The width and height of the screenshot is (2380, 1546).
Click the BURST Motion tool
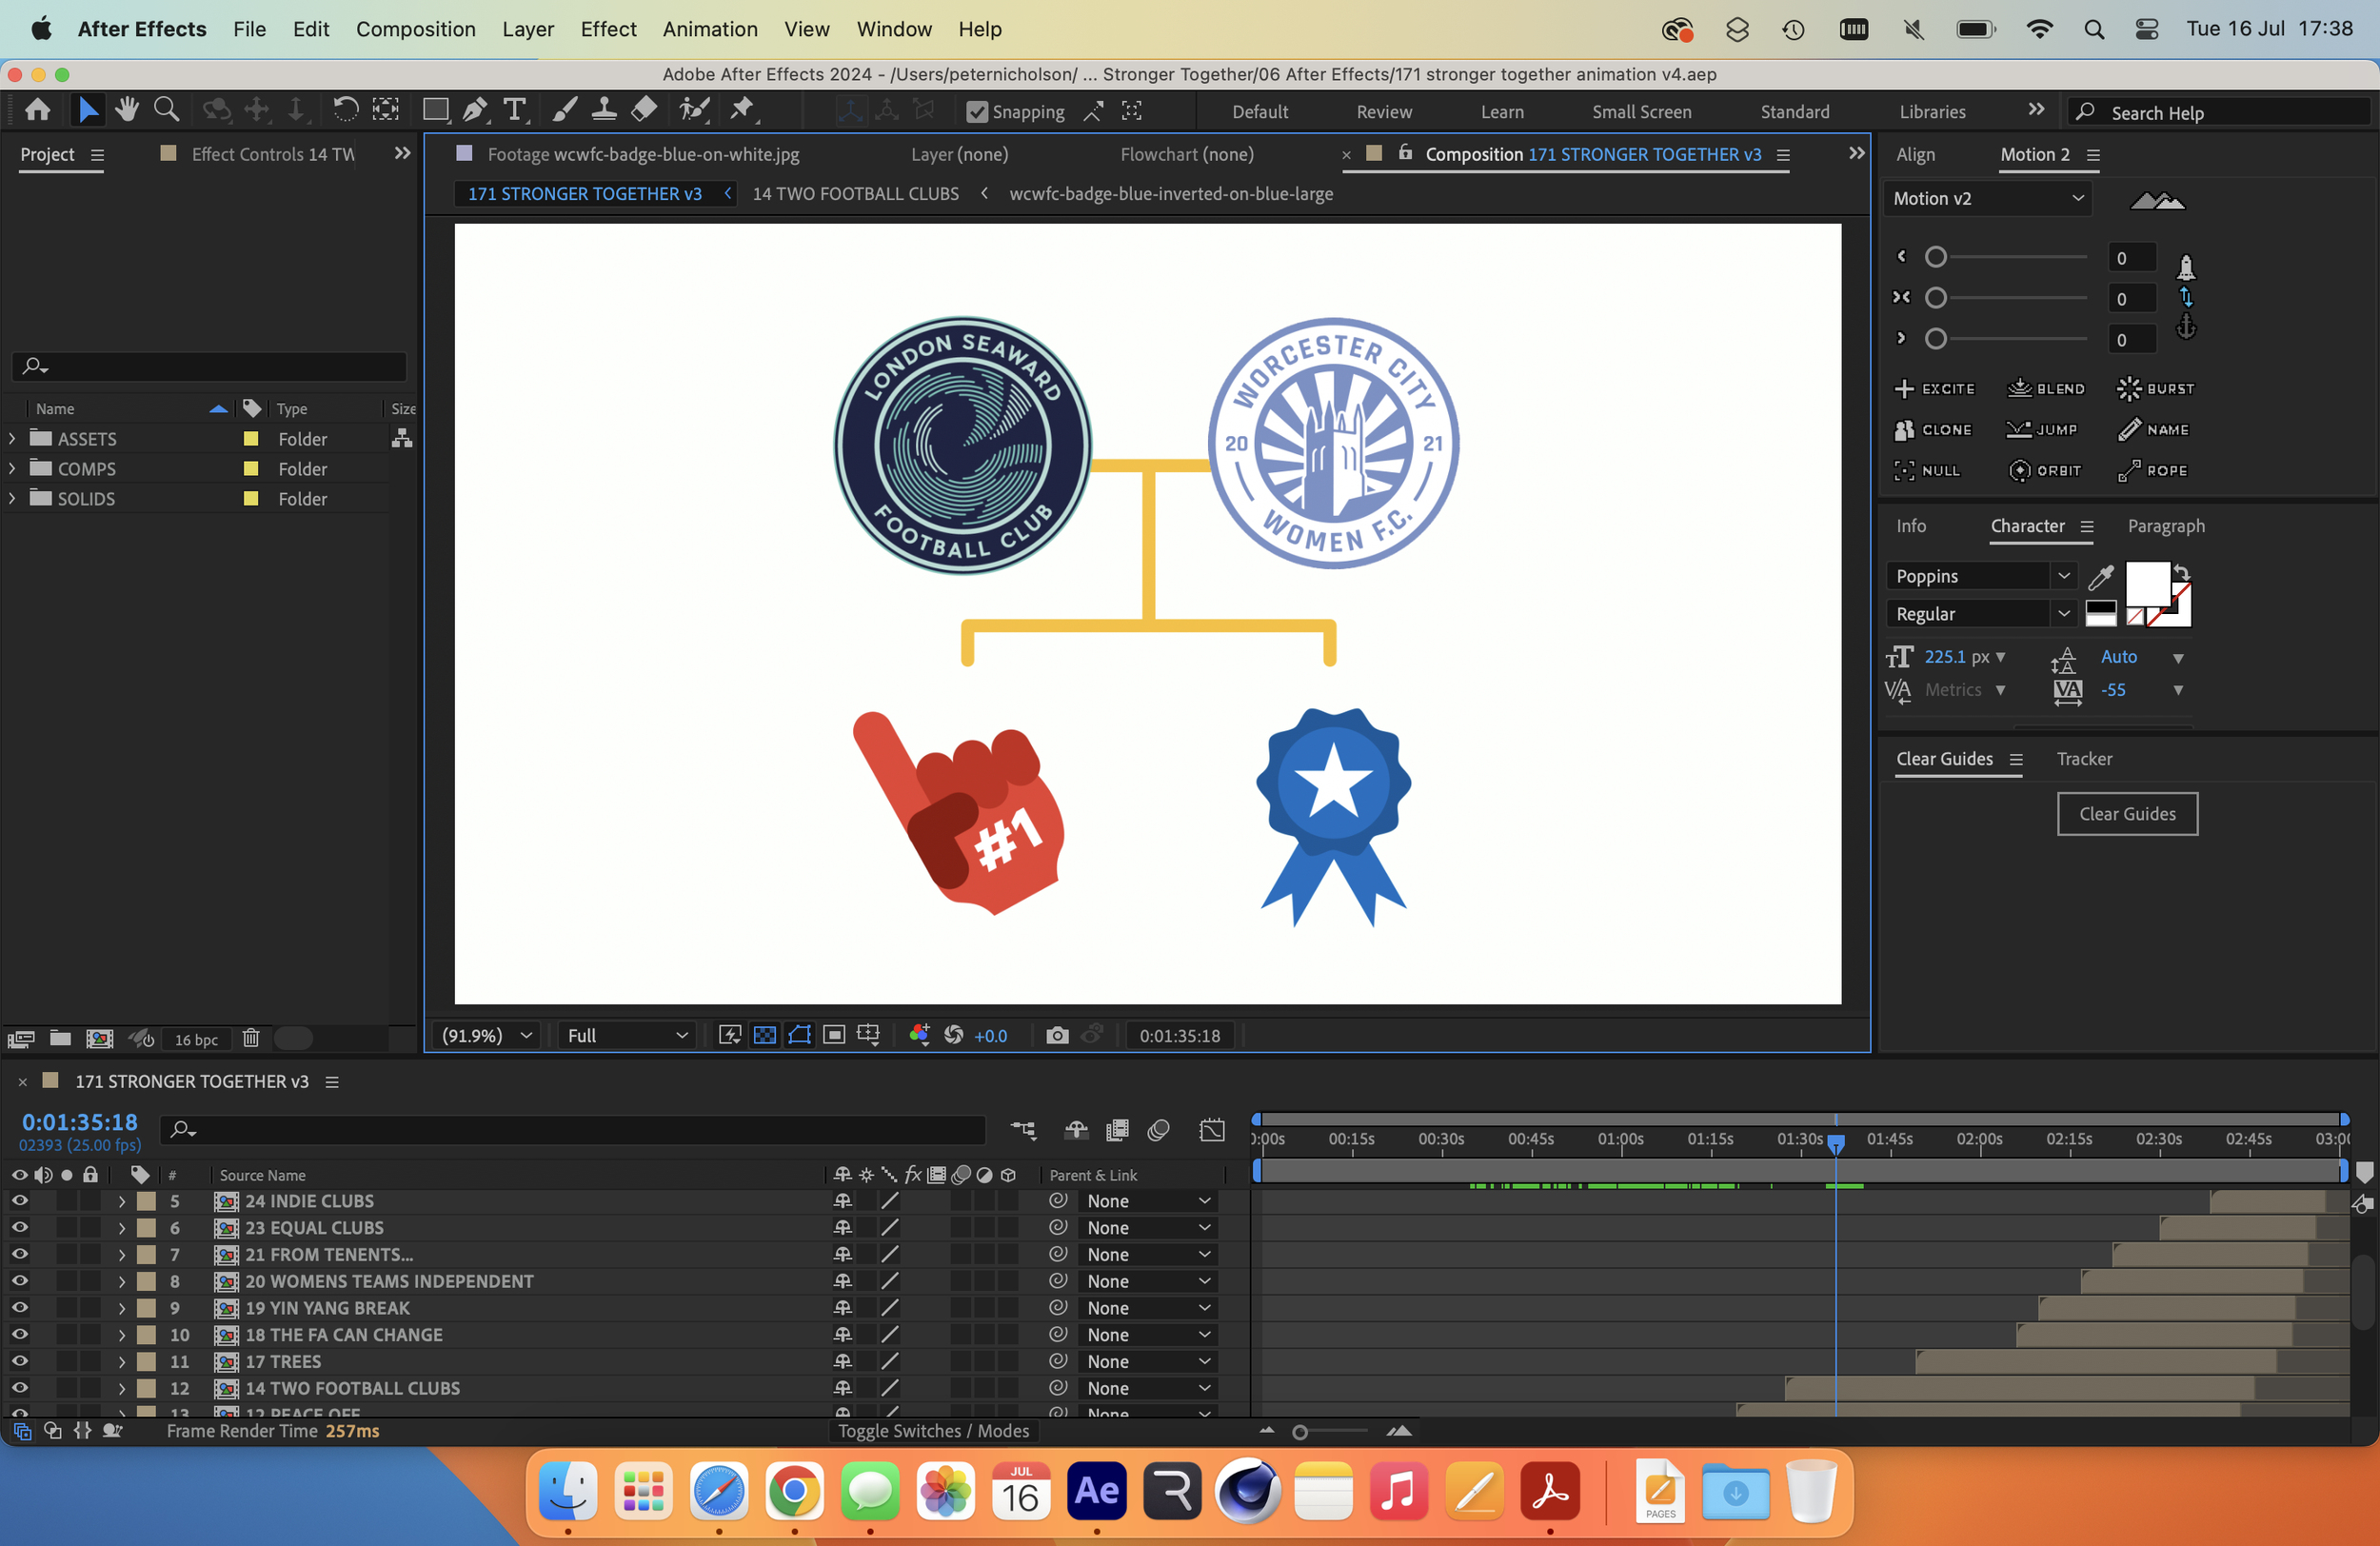2156,389
